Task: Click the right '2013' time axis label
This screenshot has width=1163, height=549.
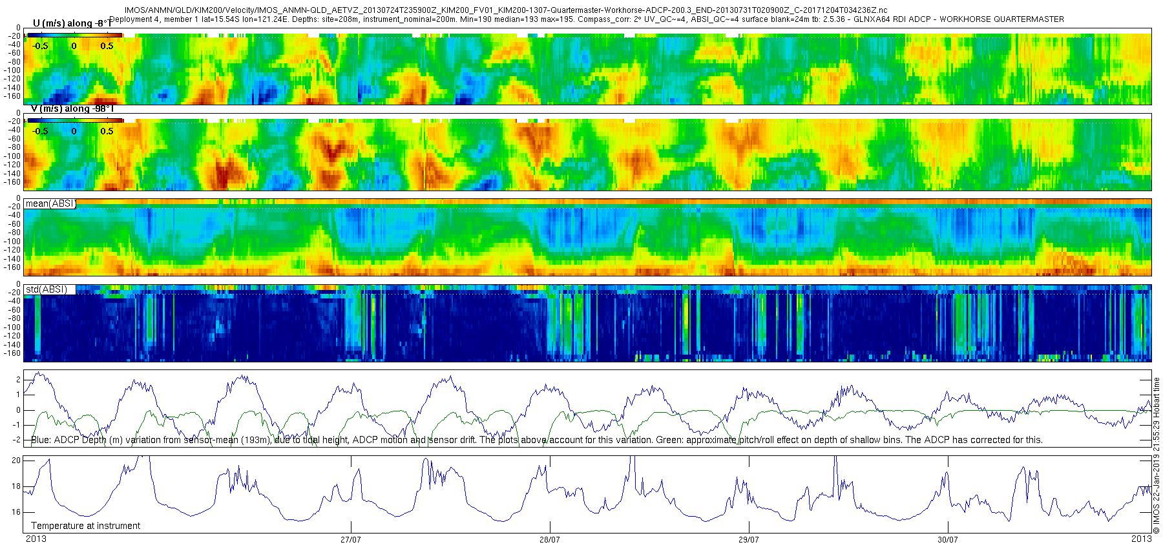Action: 1141,539
